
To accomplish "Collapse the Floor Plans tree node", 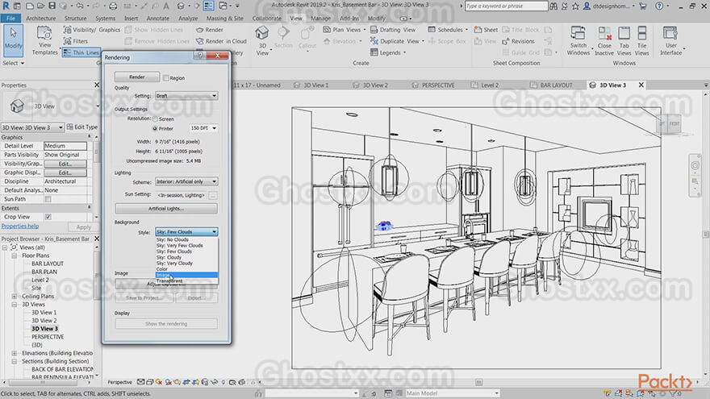I will click(15, 256).
